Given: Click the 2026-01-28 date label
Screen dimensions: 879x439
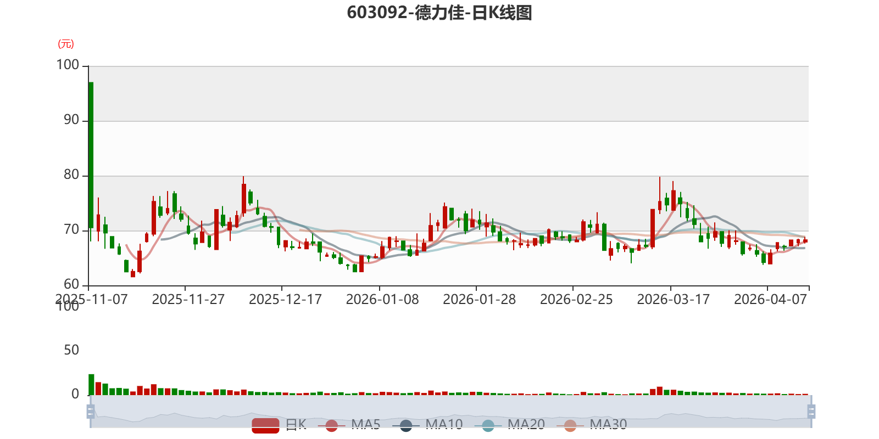Looking at the screenshot, I should pyautogui.click(x=480, y=300).
